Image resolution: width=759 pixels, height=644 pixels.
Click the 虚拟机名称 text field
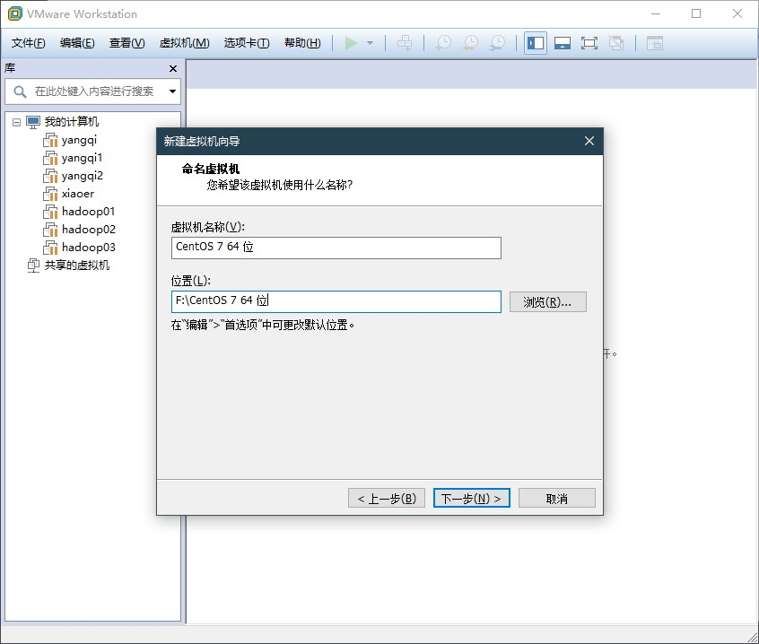[x=336, y=248]
